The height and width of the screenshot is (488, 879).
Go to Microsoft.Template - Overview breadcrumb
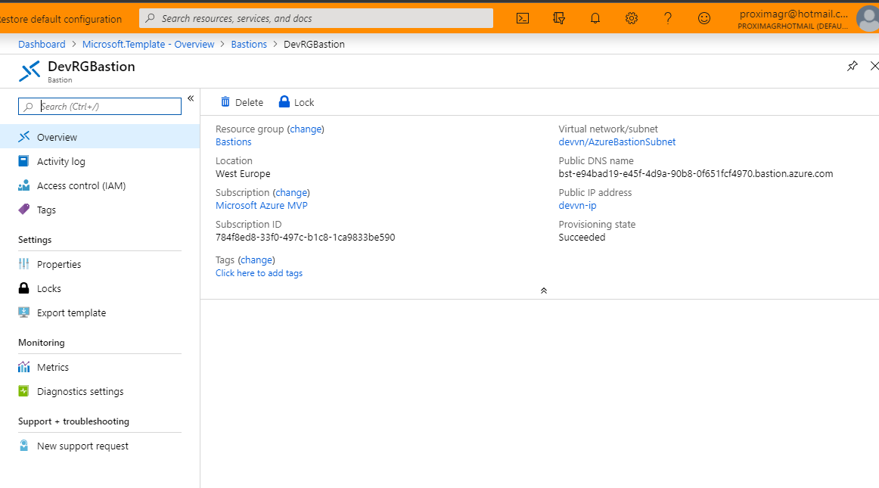(x=148, y=45)
